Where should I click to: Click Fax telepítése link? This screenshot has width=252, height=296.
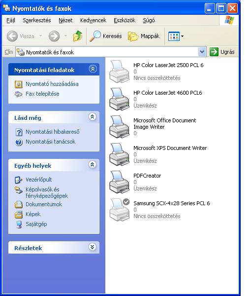pyautogui.click(x=42, y=94)
